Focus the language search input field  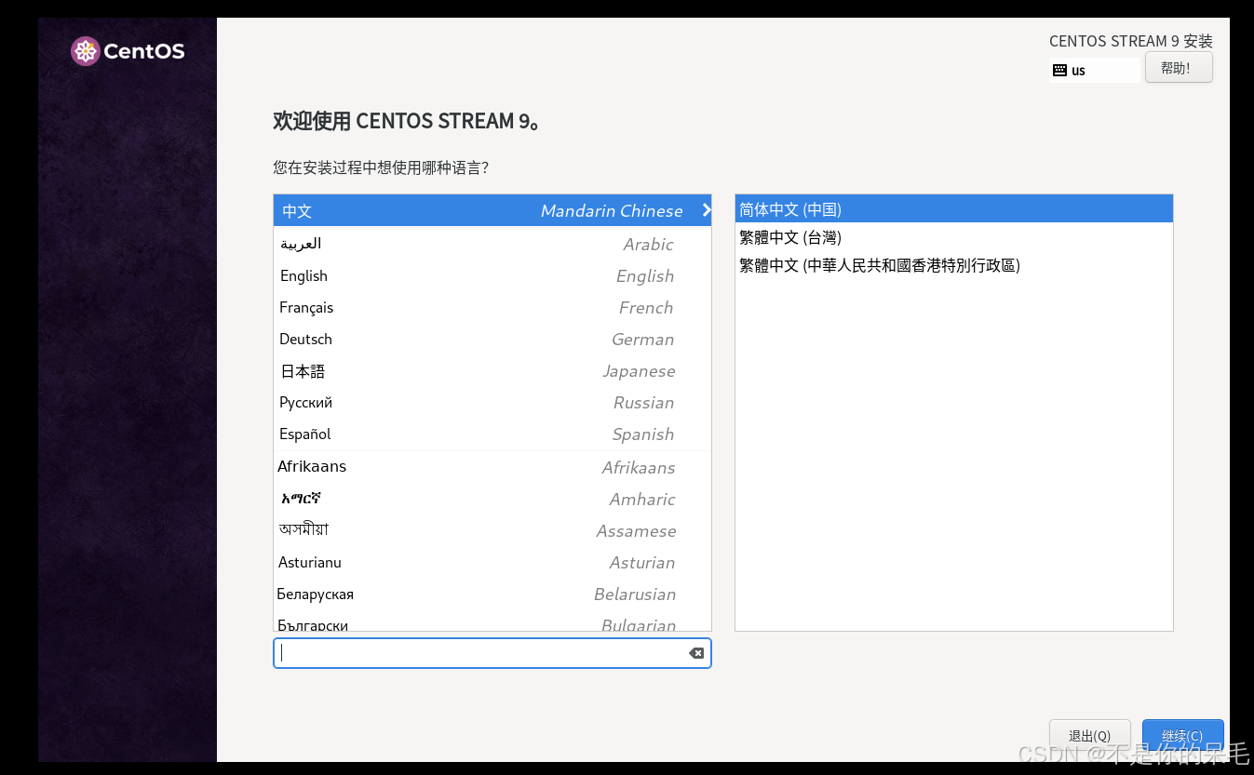point(492,653)
